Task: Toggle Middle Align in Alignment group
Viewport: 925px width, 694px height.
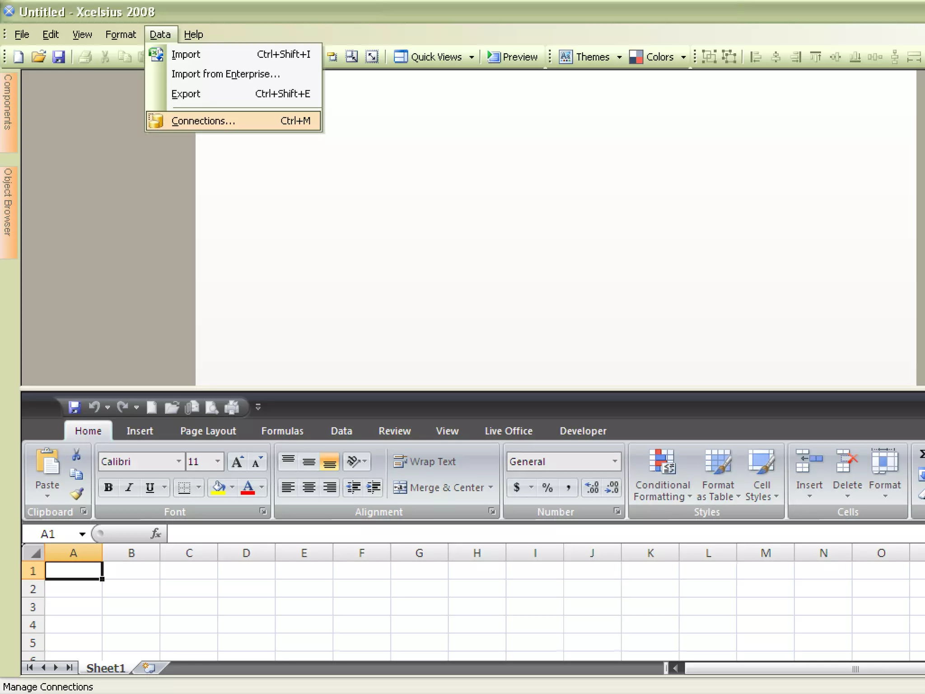Action: point(309,461)
